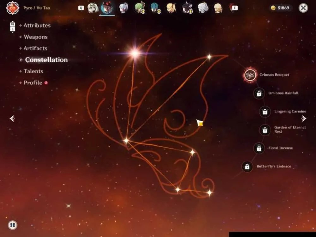Go to the Talents menu
Viewport: 316px width, 237px height.
click(33, 71)
